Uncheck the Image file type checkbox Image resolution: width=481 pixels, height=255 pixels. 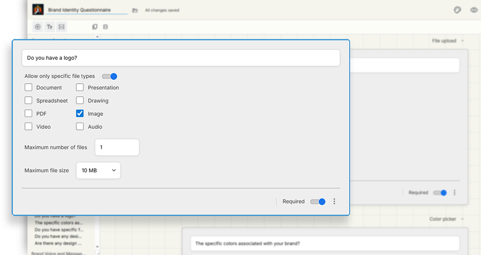(x=80, y=114)
